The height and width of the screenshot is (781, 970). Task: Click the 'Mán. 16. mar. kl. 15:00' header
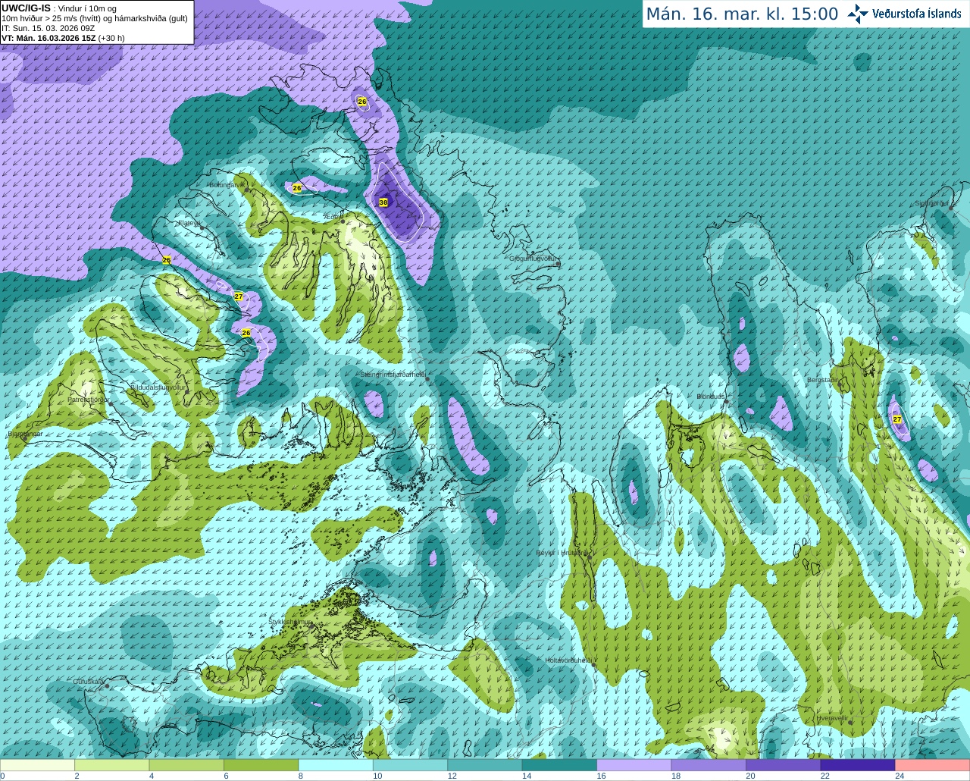click(742, 14)
